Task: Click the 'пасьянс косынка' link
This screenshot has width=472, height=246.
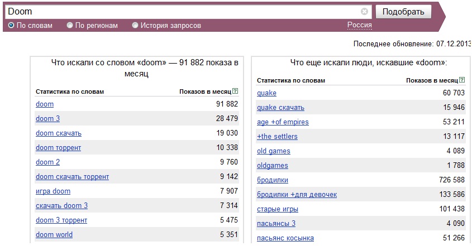Action: tap(285, 238)
